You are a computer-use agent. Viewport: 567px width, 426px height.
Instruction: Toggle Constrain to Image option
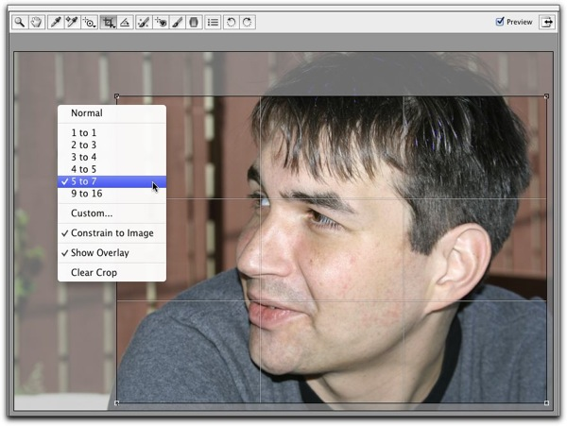112,233
